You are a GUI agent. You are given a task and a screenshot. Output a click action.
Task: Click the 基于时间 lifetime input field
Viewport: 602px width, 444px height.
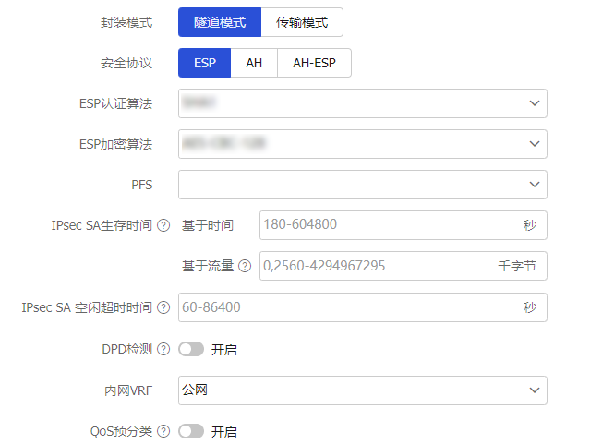388,225
